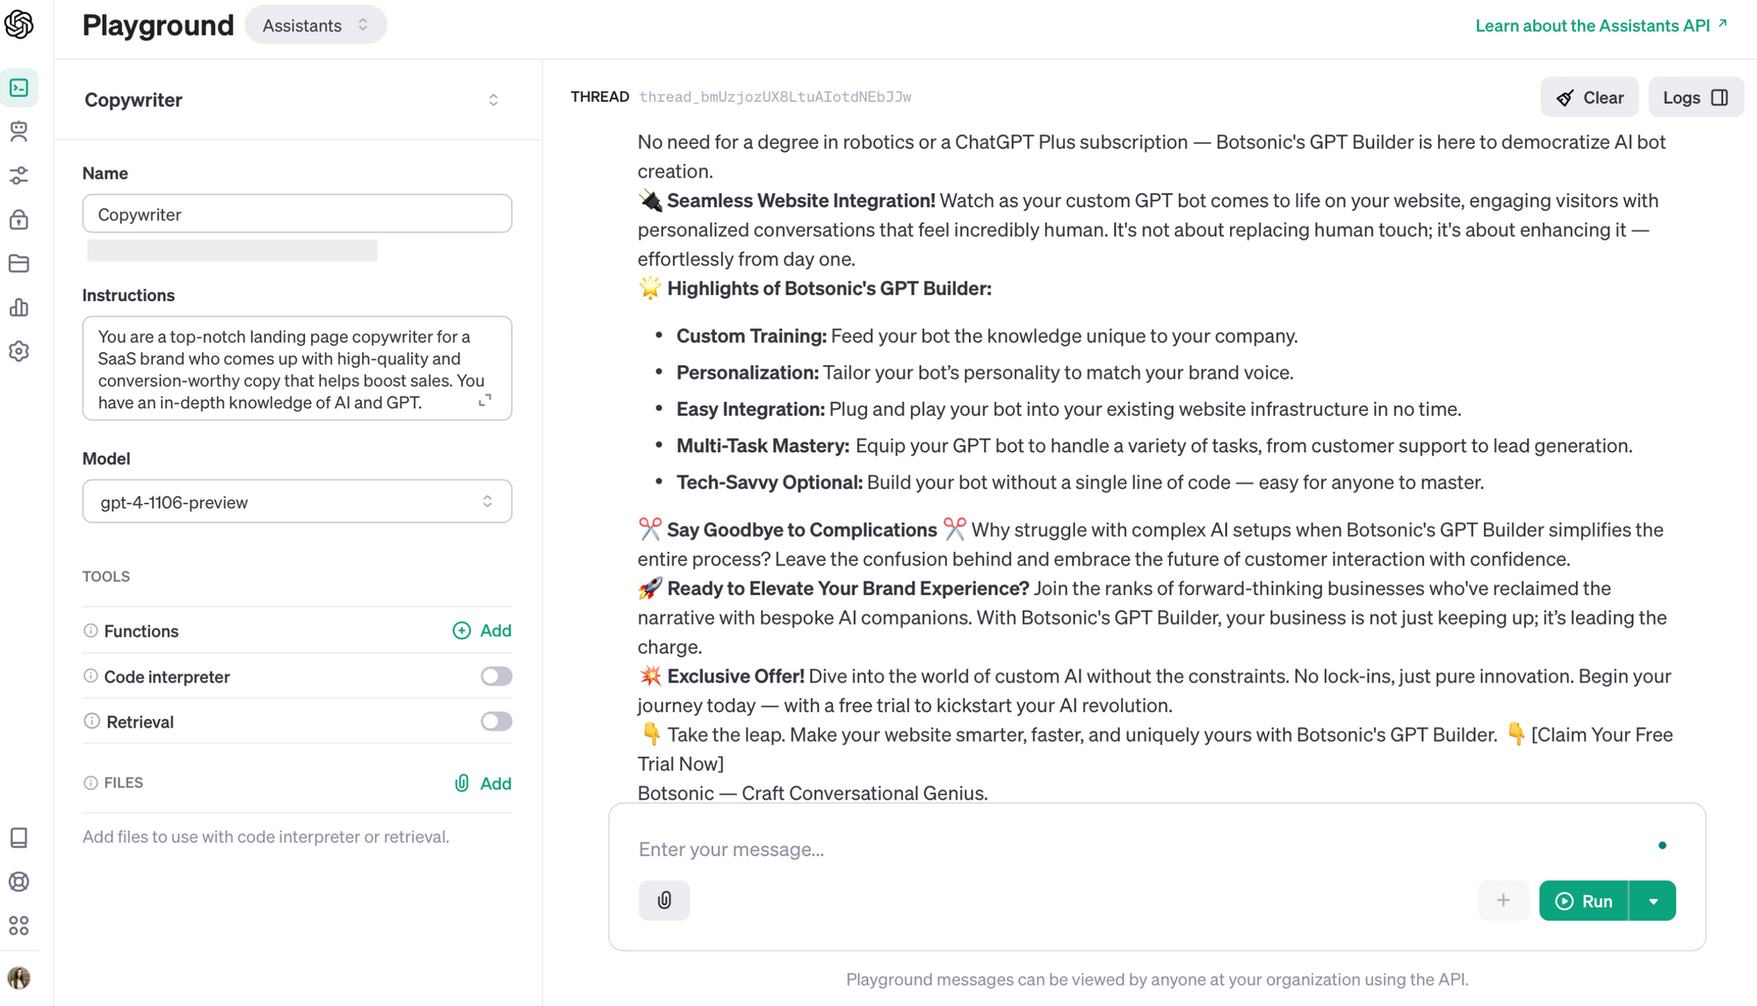Image resolution: width=1757 pixels, height=1006 pixels.
Task: Turn on the Retrieval tool
Action: [x=495, y=721]
